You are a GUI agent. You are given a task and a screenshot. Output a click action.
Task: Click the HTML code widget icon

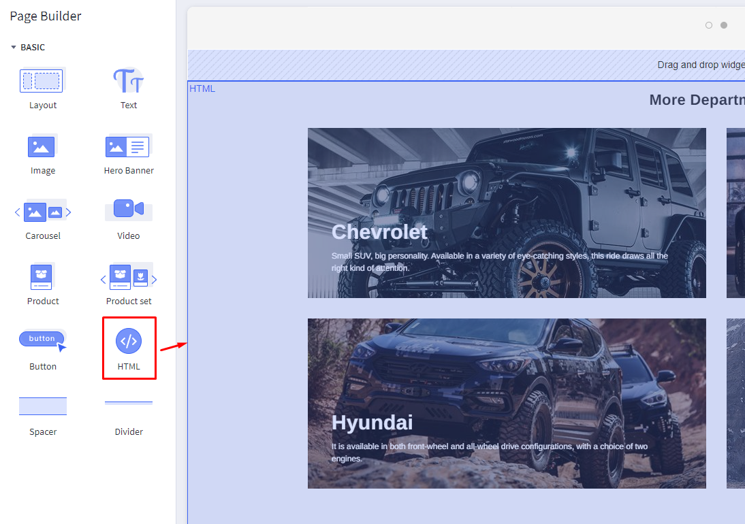click(129, 341)
